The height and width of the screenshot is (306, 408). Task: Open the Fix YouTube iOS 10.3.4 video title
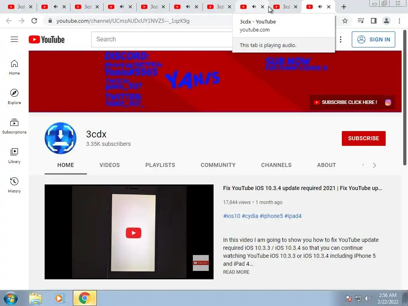tap(302, 188)
